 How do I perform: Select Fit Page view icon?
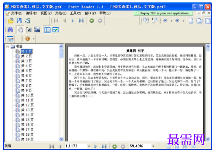[199, 21]
